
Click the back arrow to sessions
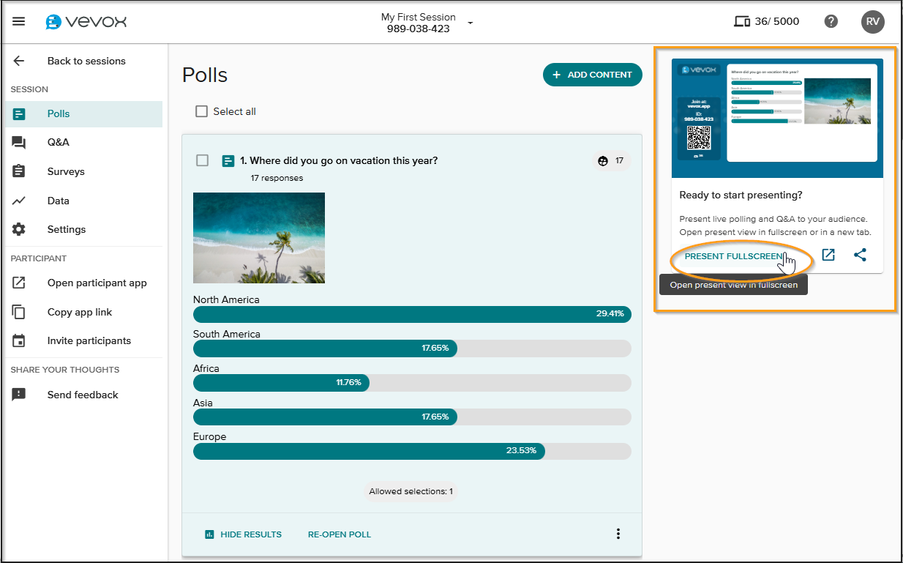click(x=19, y=61)
